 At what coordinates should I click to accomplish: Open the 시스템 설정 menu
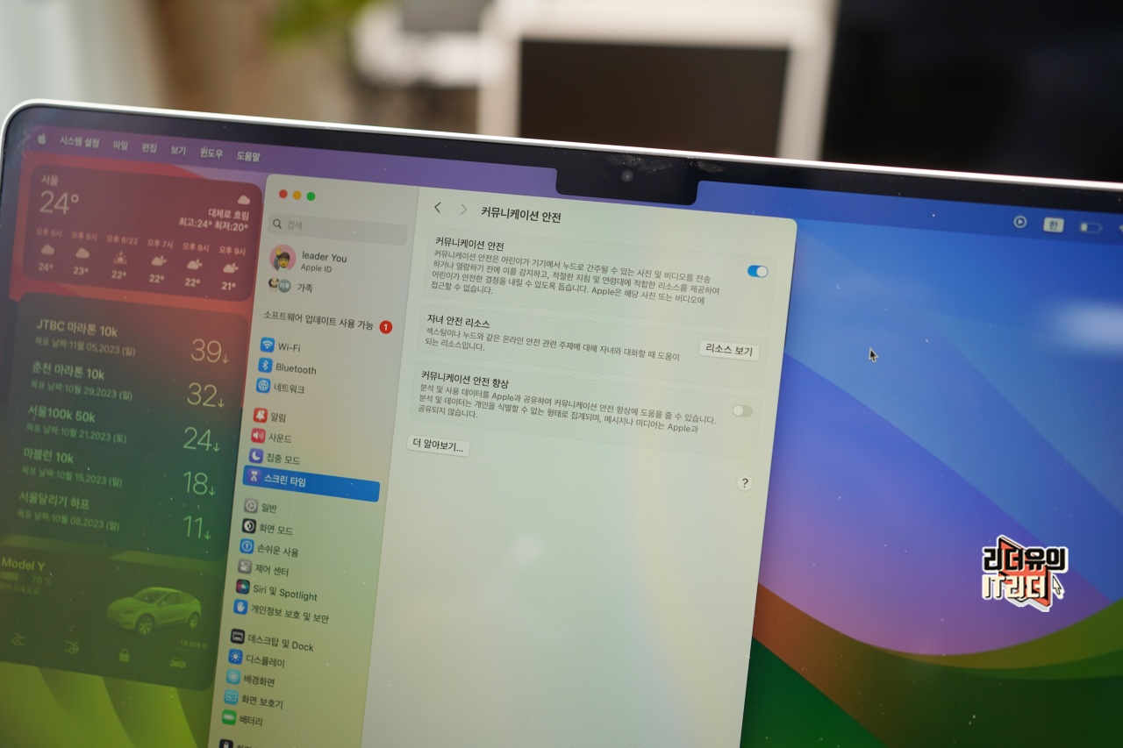(x=80, y=142)
